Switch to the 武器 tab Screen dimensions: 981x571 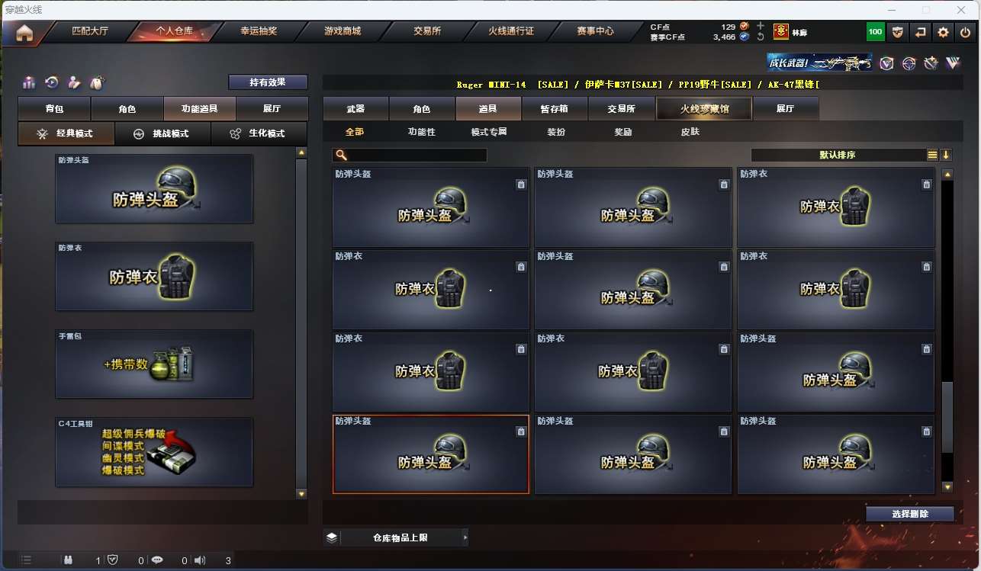[355, 109]
